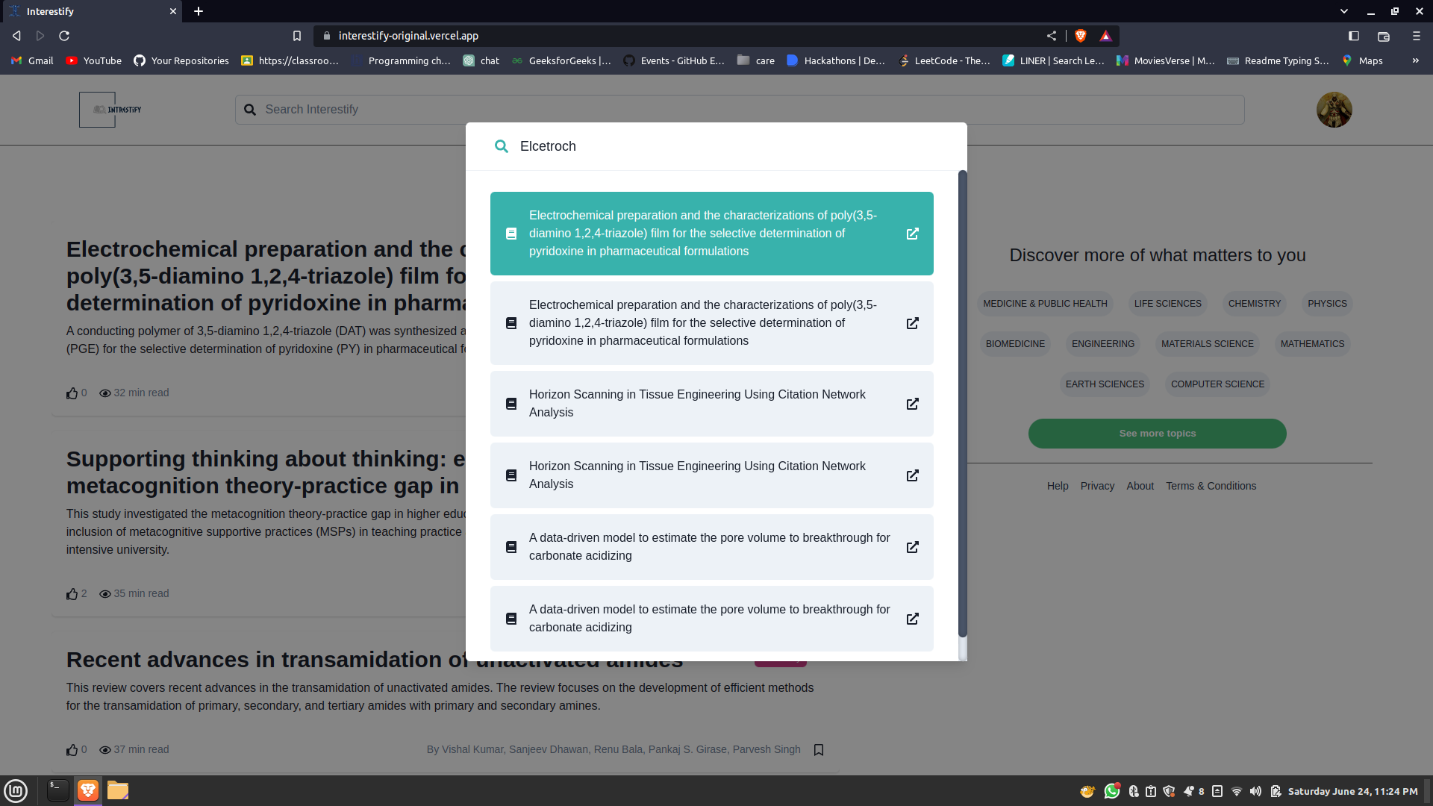Select the COMPUTER SCIENCE topic chip
The width and height of the screenshot is (1433, 806).
click(1217, 384)
